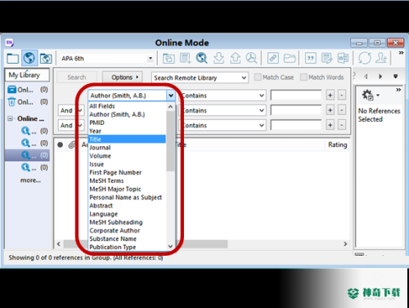Open first row Contains operator dropdown
Viewport: 409px width, 308px height.
point(222,96)
